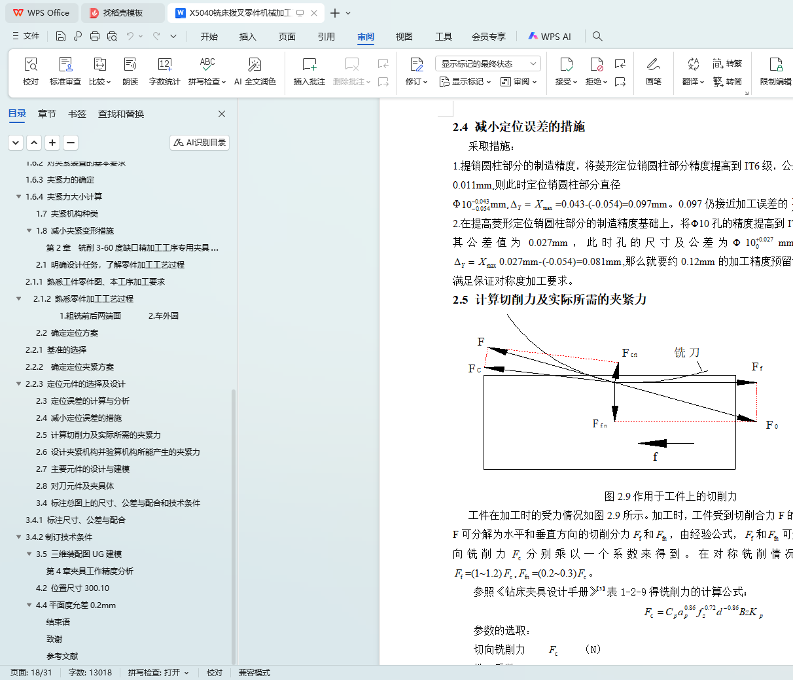This screenshot has height=680, width=793.
Task: Switch to the 开始 ribbon tab
Action: [209, 37]
